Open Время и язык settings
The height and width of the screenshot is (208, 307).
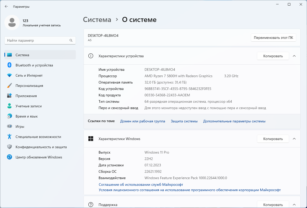tap(40, 116)
